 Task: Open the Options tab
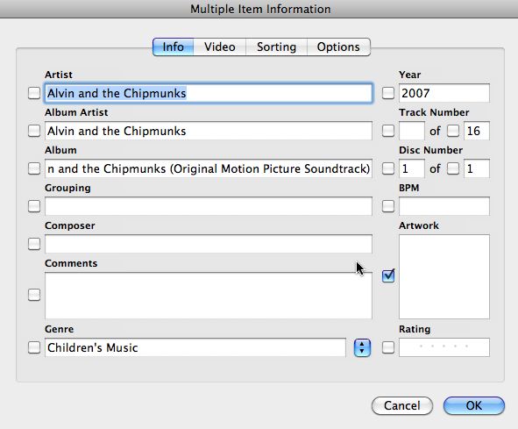point(338,47)
